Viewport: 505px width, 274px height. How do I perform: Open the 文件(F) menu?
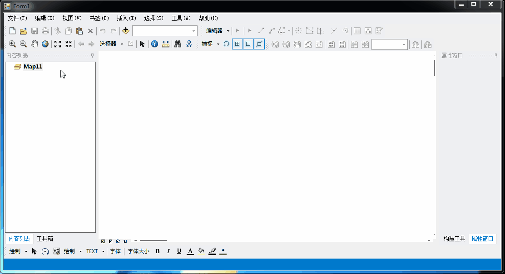[17, 18]
